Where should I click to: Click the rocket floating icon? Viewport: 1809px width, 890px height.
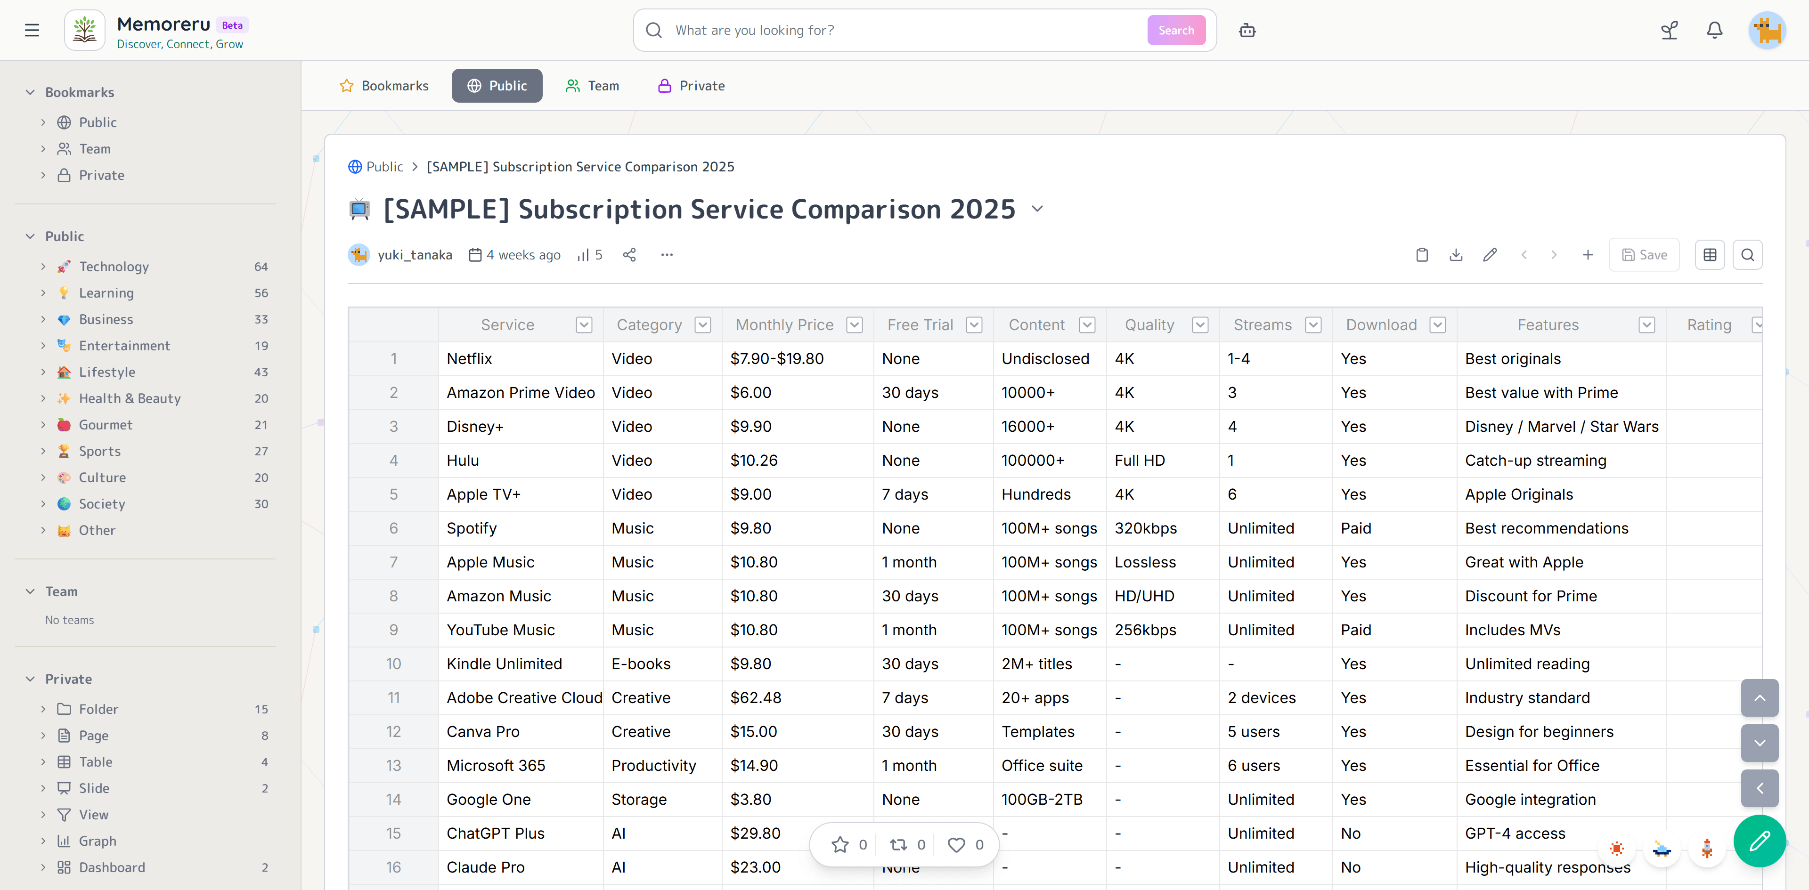[1707, 849]
